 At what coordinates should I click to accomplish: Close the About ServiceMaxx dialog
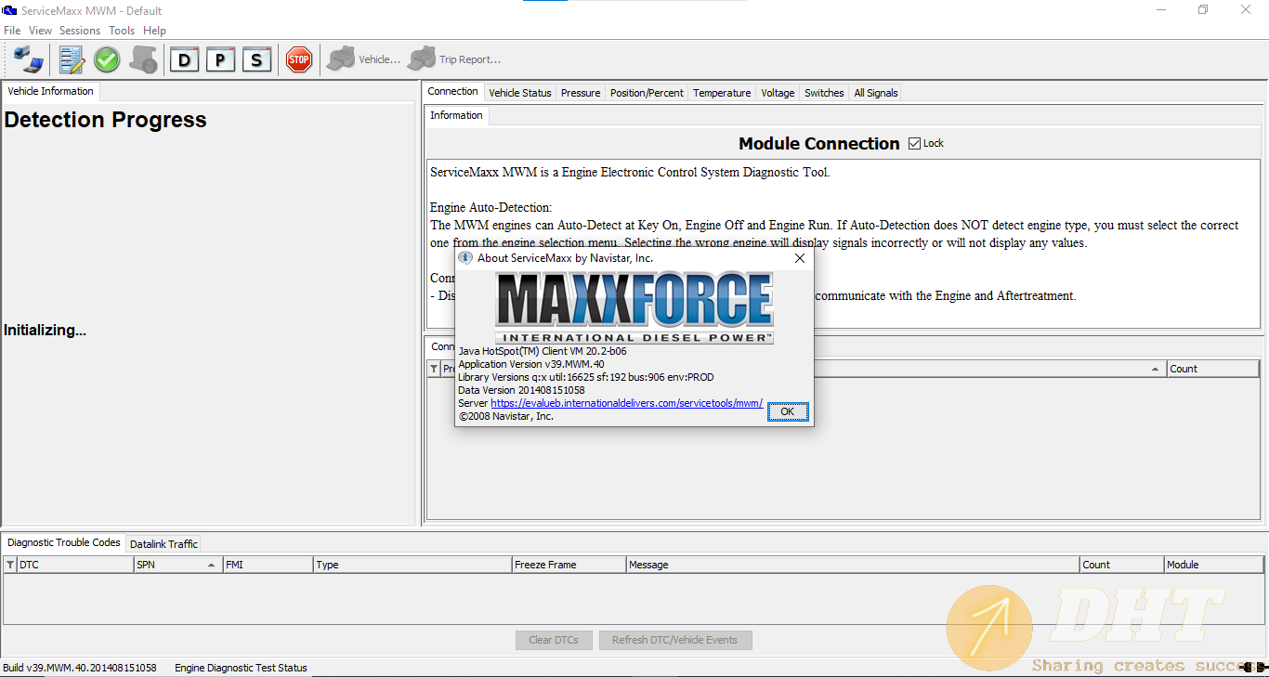tap(799, 258)
